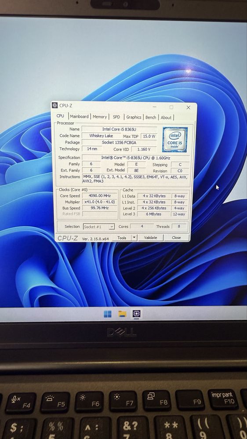Click the Bus Speed value '99.76 MHz'
Image resolution: width=247 pixels, height=439 pixels.
(x=99, y=208)
